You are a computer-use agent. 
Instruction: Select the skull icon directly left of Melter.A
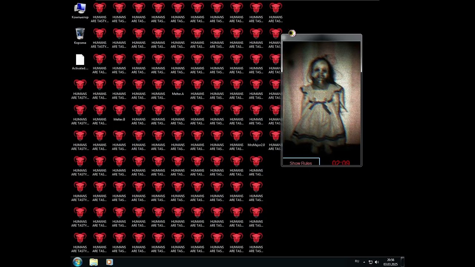click(158, 89)
